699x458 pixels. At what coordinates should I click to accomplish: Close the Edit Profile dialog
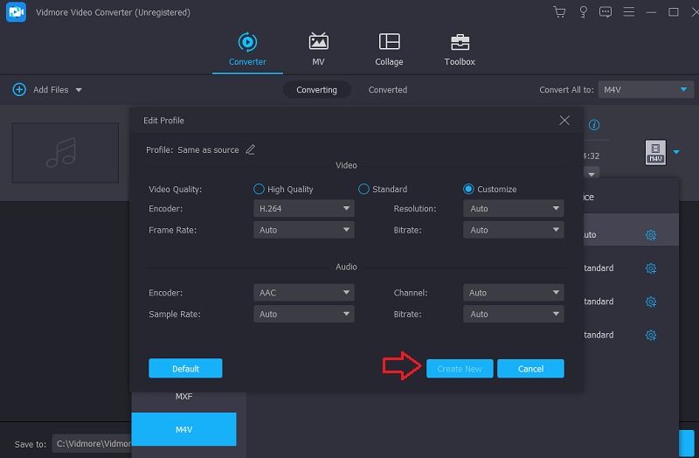click(564, 121)
